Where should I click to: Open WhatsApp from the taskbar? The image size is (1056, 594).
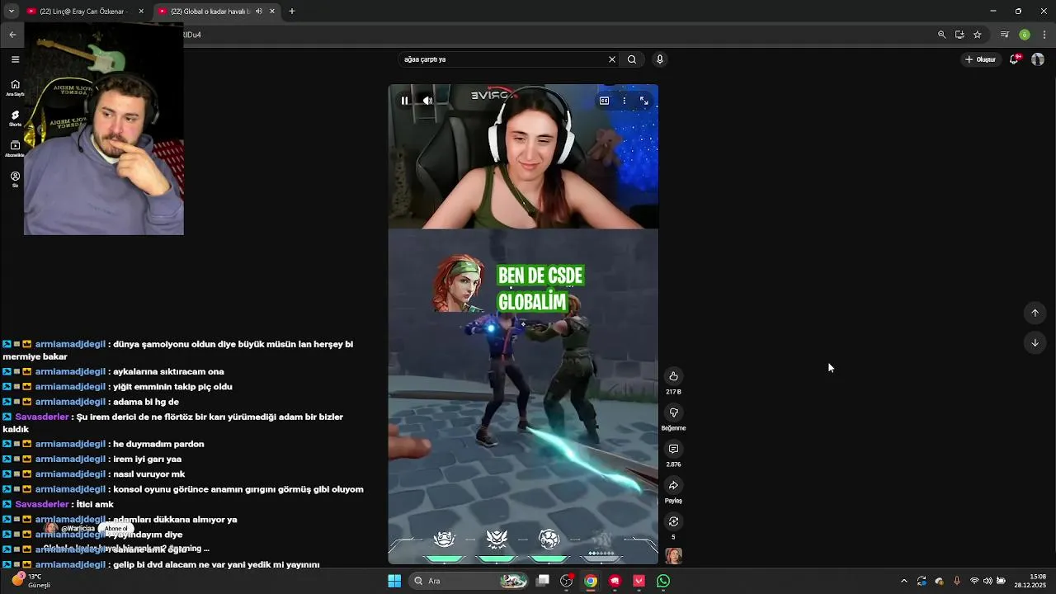pyautogui.click(x=663, y=581)
